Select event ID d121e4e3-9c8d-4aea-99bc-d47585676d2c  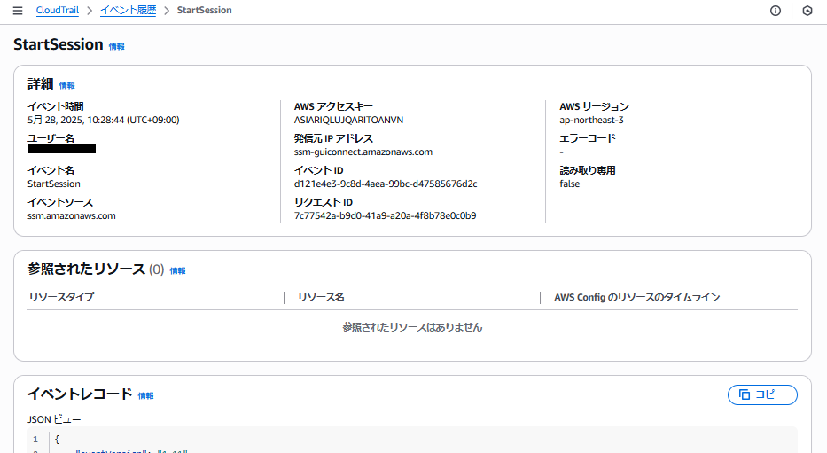click(x=386, y=184)
